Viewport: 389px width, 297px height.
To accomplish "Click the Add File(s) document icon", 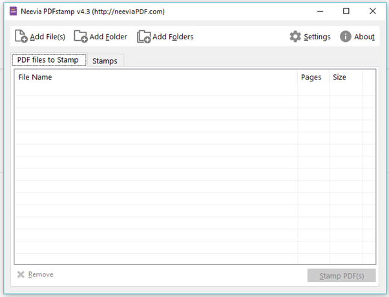I will click(21, 36).
